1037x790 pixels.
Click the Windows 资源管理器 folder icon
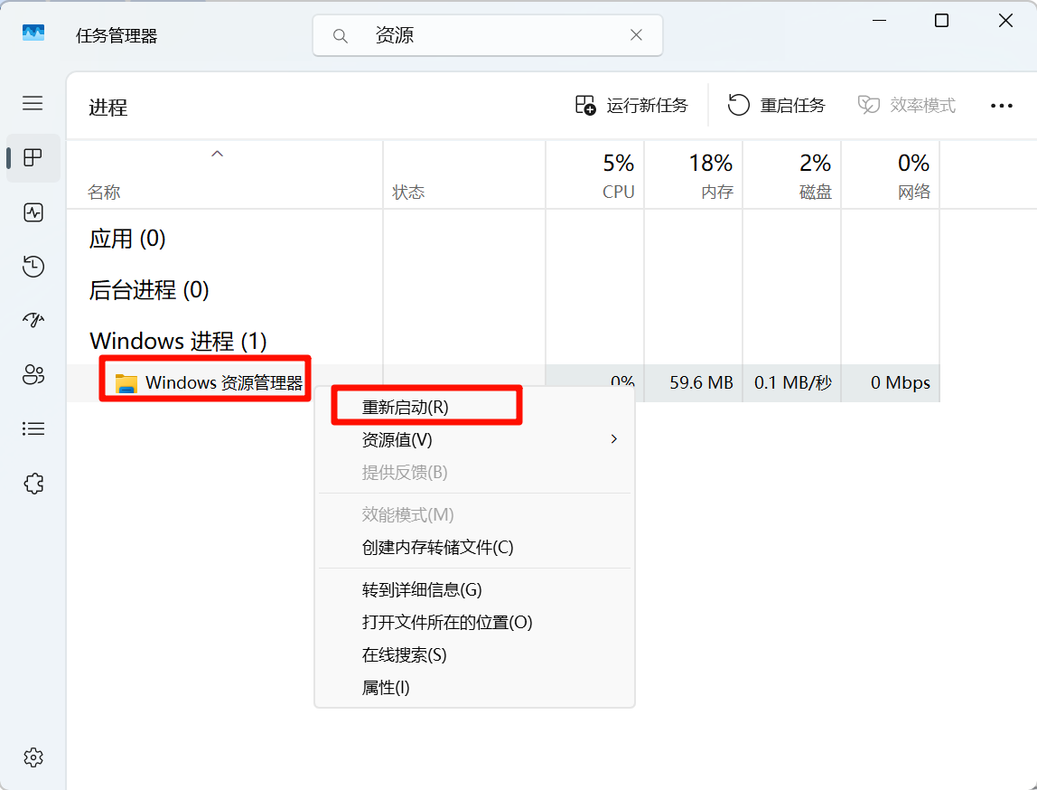point(126,383)
